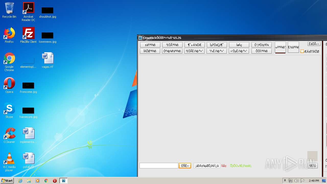Toggle the 'ÆÁ±Î' checkbox in Cencrack

click(x=302, y=51)
